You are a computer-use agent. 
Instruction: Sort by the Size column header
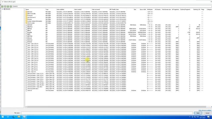[135, 10]
